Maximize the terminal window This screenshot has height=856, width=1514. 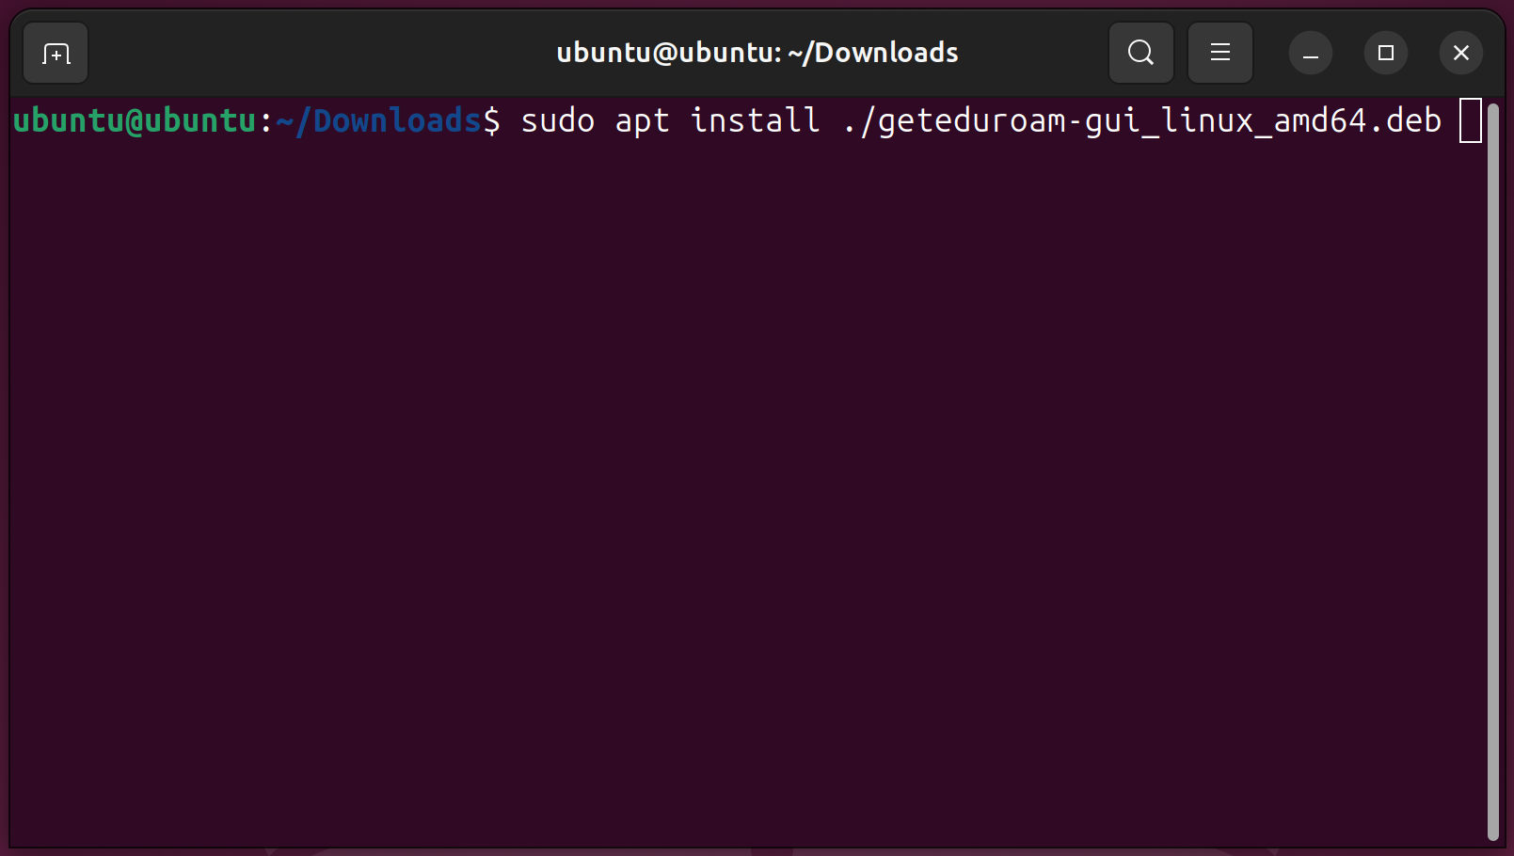(1385, 53)
